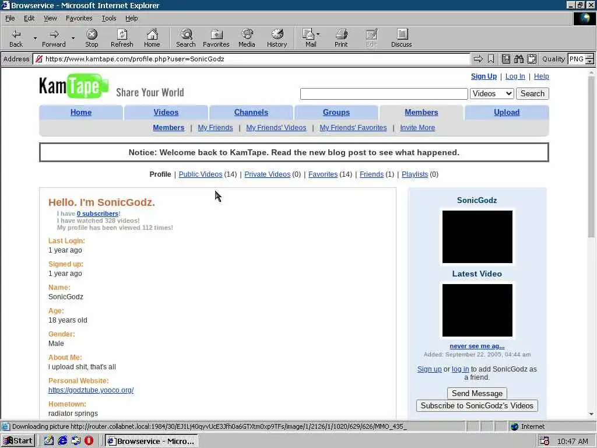Click the Log In link at top
The width and height of the screenshot is (597, 448).
click(515, 76)
